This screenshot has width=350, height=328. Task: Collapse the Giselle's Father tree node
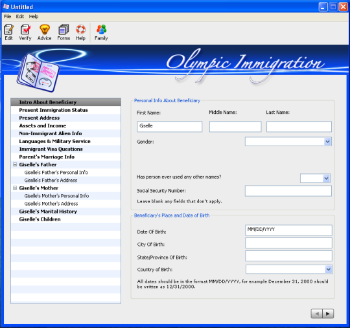click(x=15, y=165)
